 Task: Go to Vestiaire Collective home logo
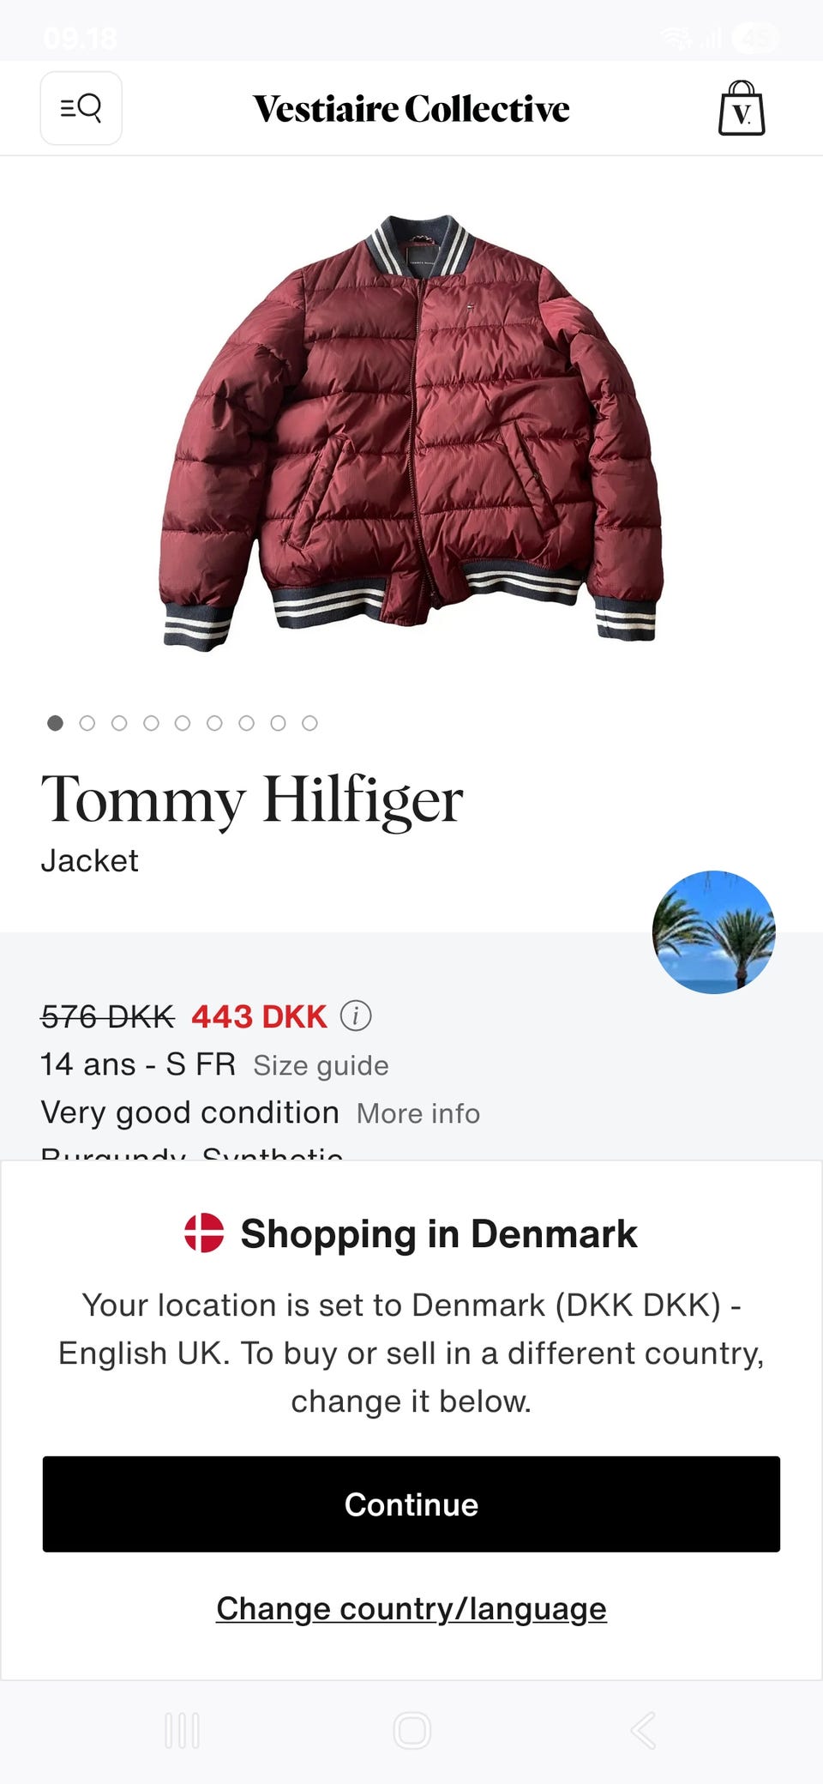(x=411, y=109)
